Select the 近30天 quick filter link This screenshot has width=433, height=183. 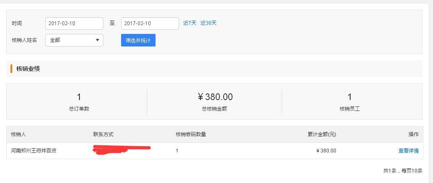(x=209, y=23)
